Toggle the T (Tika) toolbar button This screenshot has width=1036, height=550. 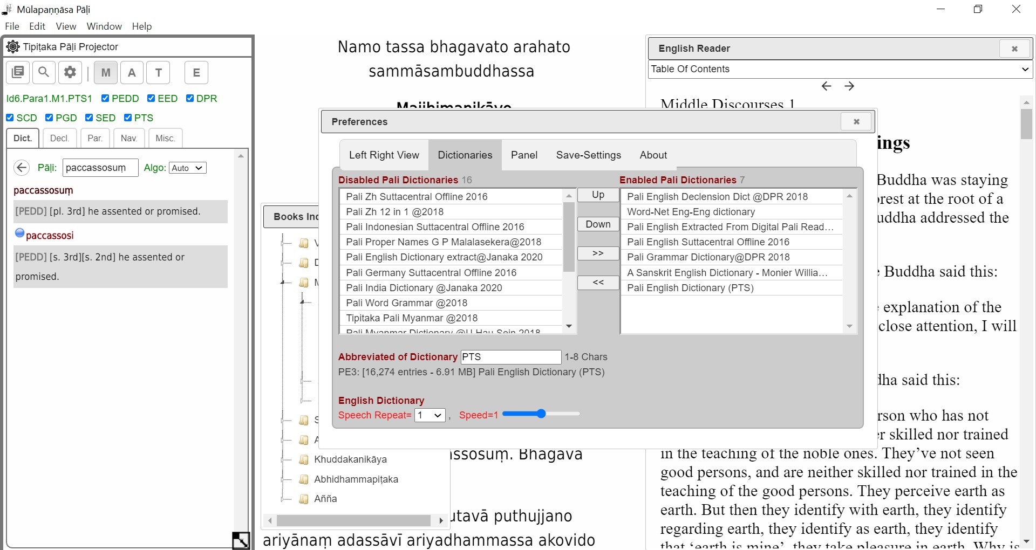[x=159, y=72]
